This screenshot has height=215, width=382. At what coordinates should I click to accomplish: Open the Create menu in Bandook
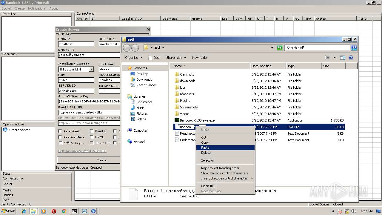20,8
